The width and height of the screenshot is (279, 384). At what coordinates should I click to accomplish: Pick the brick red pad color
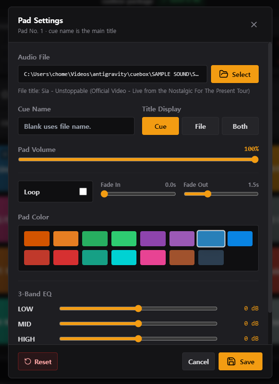(x=37, y=258)
